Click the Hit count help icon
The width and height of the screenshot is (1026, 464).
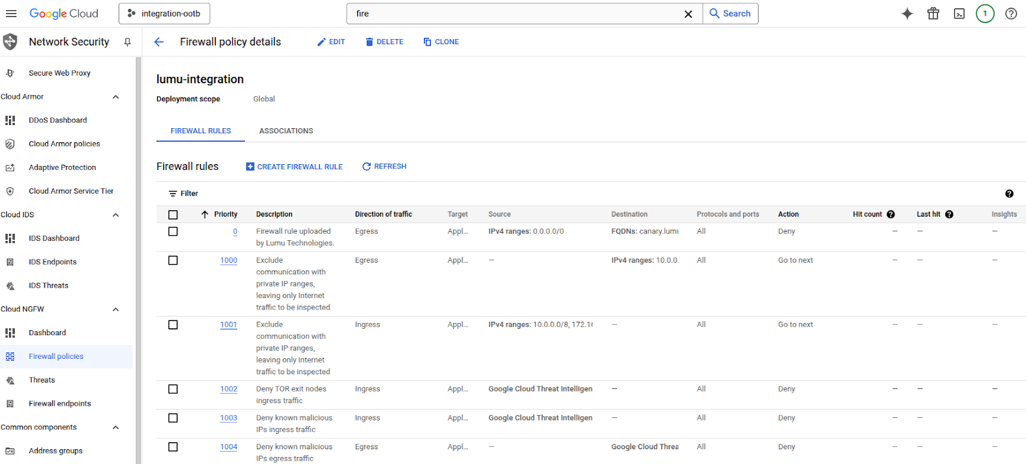(891, 215)
